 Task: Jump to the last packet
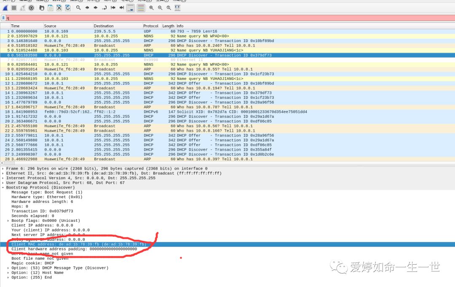tap(122, 8)
